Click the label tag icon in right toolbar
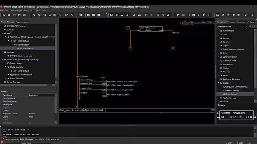This screenshot has height=144, width=257. pyautogui.click(x=218, y=15)
